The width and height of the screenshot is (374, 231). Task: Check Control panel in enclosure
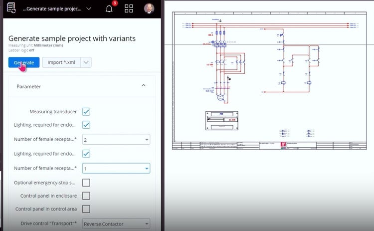[x=86, y=196]
